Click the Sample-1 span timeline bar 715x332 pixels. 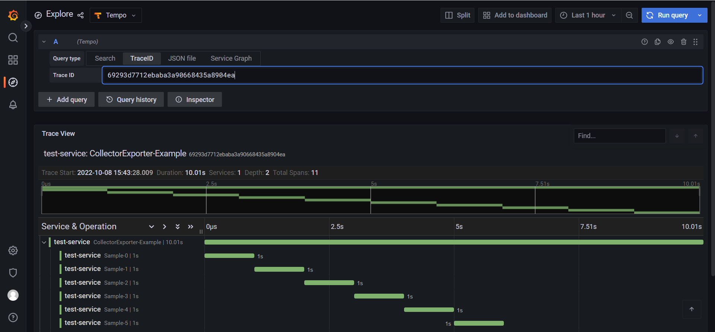click(279, 269)
